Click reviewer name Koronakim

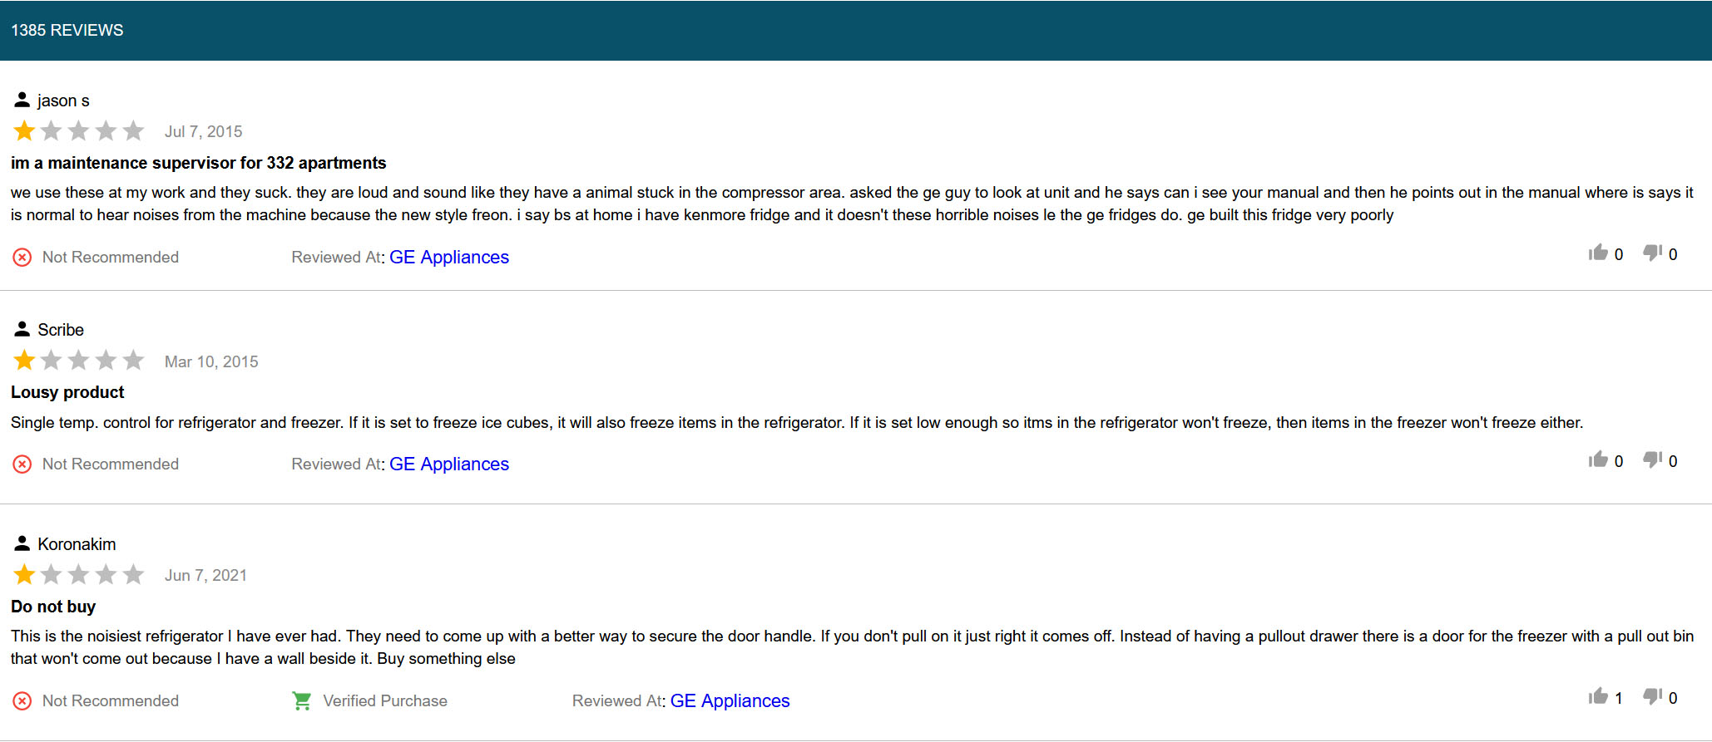(x=77, y=544)
